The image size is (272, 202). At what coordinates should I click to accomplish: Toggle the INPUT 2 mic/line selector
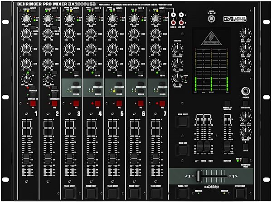point(55,11)
